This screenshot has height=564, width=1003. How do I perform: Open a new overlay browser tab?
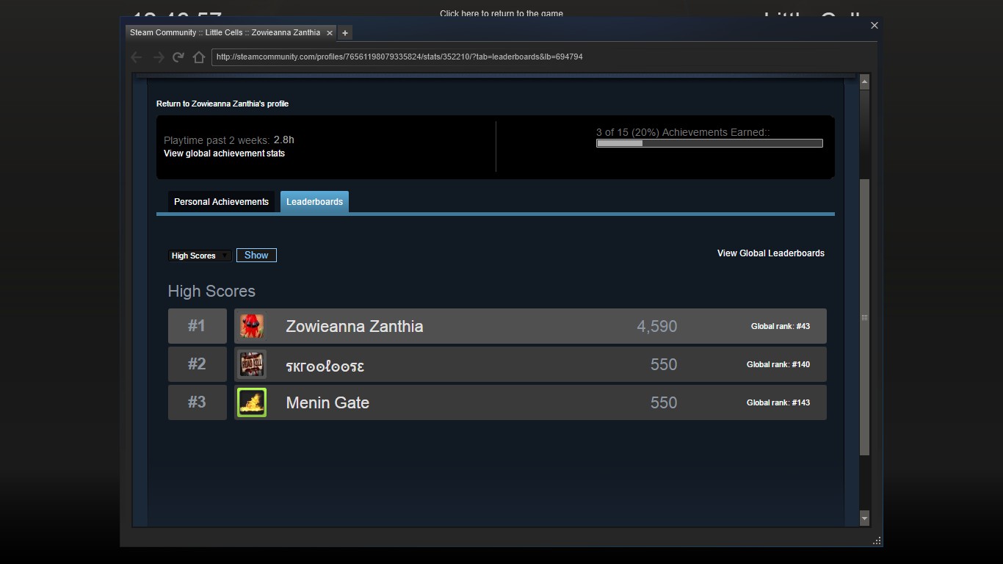(345, 32)
